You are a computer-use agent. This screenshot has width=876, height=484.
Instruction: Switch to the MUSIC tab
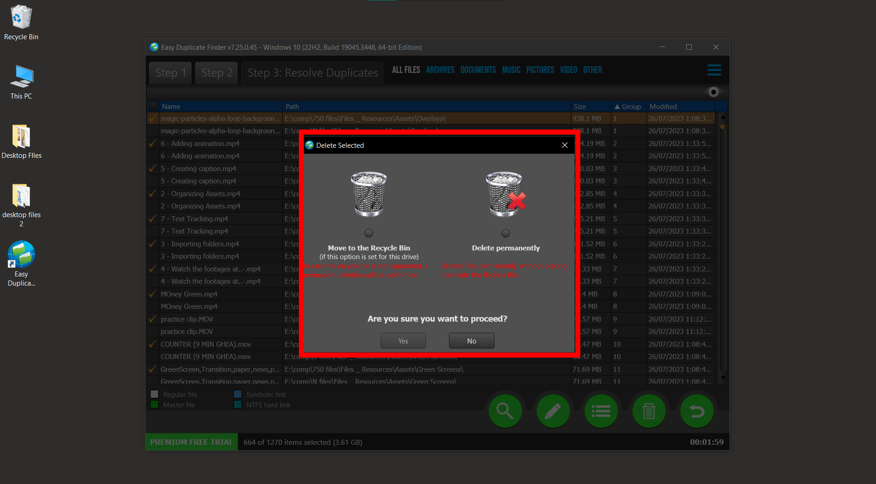click(511, 69)
